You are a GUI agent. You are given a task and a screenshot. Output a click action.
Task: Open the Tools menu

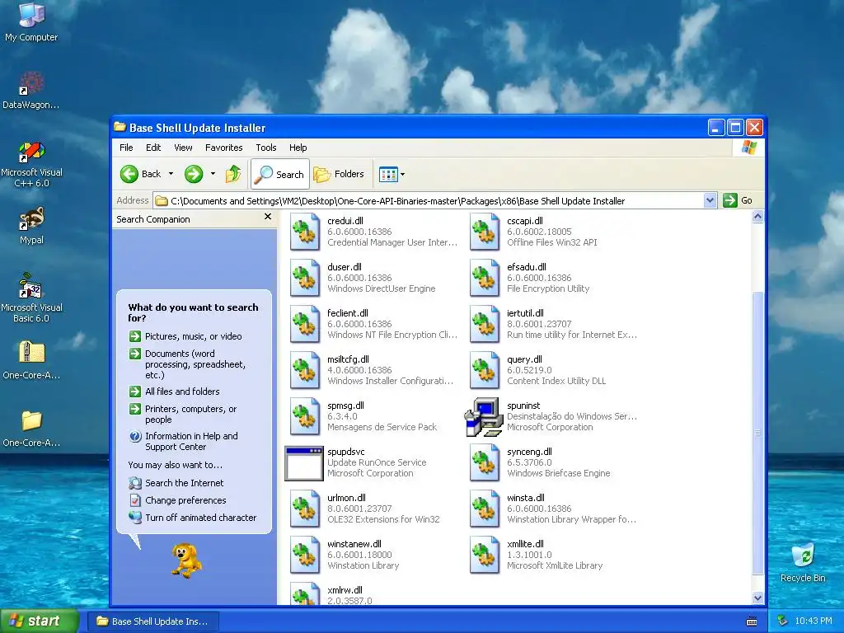[x=266, y=148]
